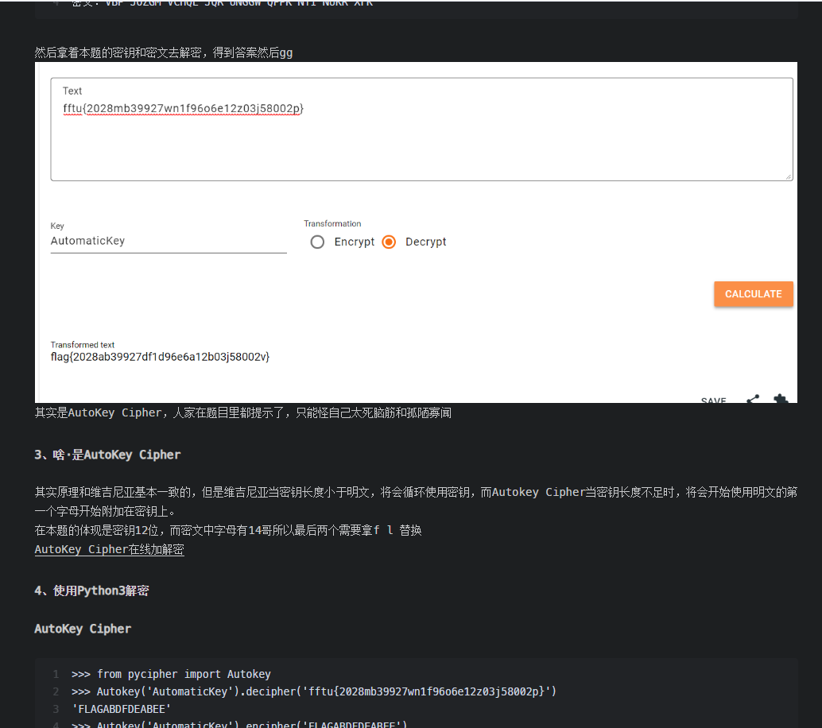Click the paragraph starting with 然后拿着本题的密钥

(x=163, y=52)
